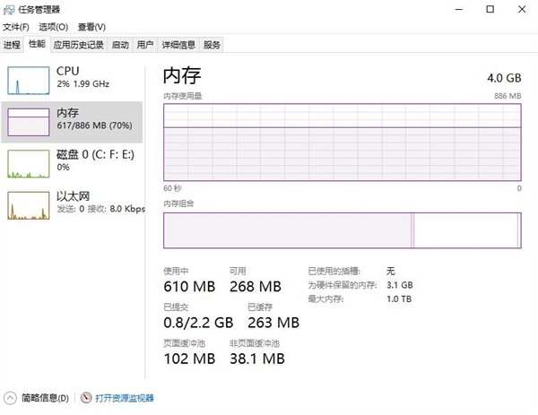Collapse details with 简略信息 arrow icon
This screenshot has width=538, height=415.
[x=10, y=398]
